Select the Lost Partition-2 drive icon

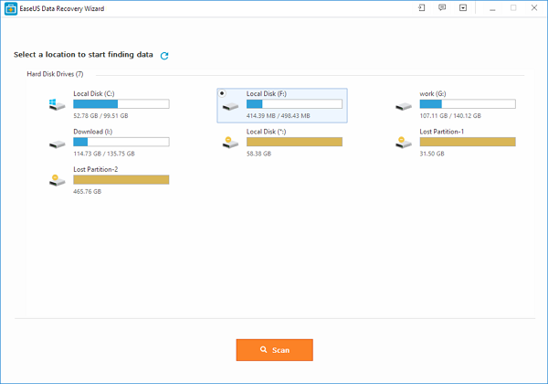coord(58,180)
